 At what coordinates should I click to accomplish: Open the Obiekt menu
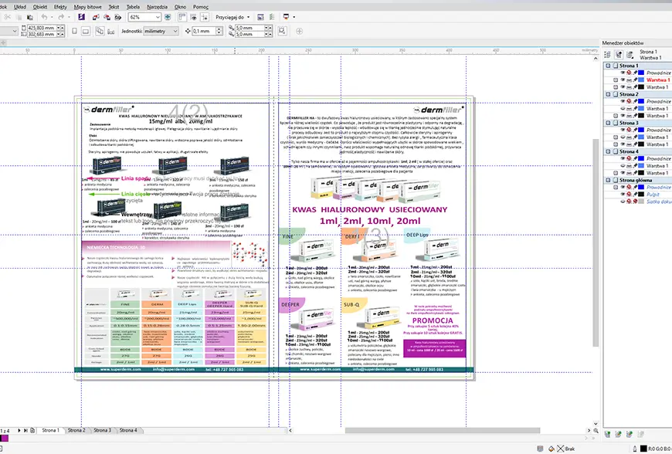click(x=40, y=7)
